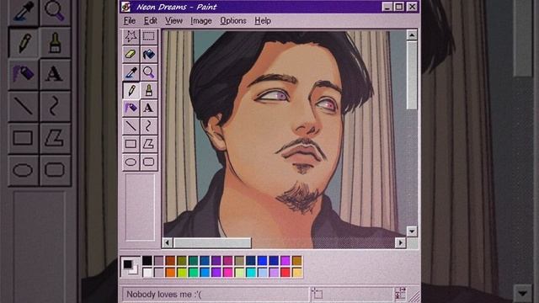Click the cursor position icon in status bar
539x303 pixels.
tap(317, 294)
